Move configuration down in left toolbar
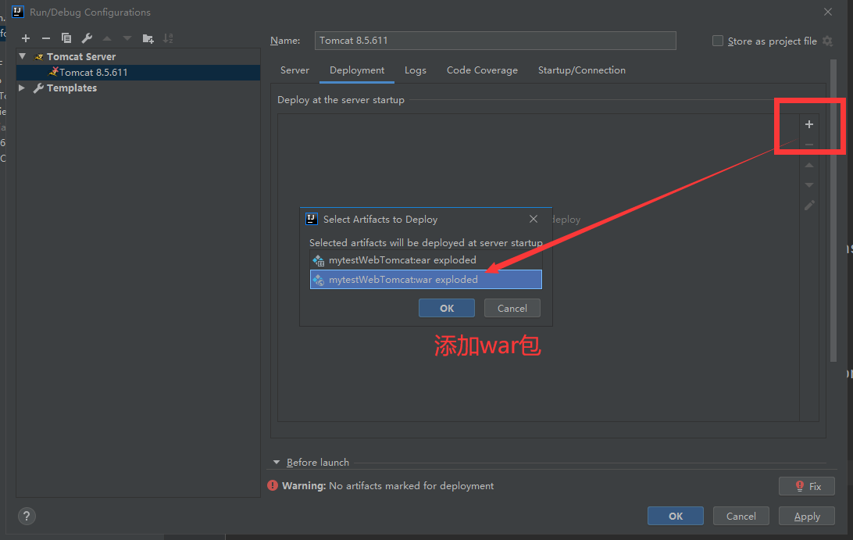This screenshot has height=540, width=853. [127, 38]
